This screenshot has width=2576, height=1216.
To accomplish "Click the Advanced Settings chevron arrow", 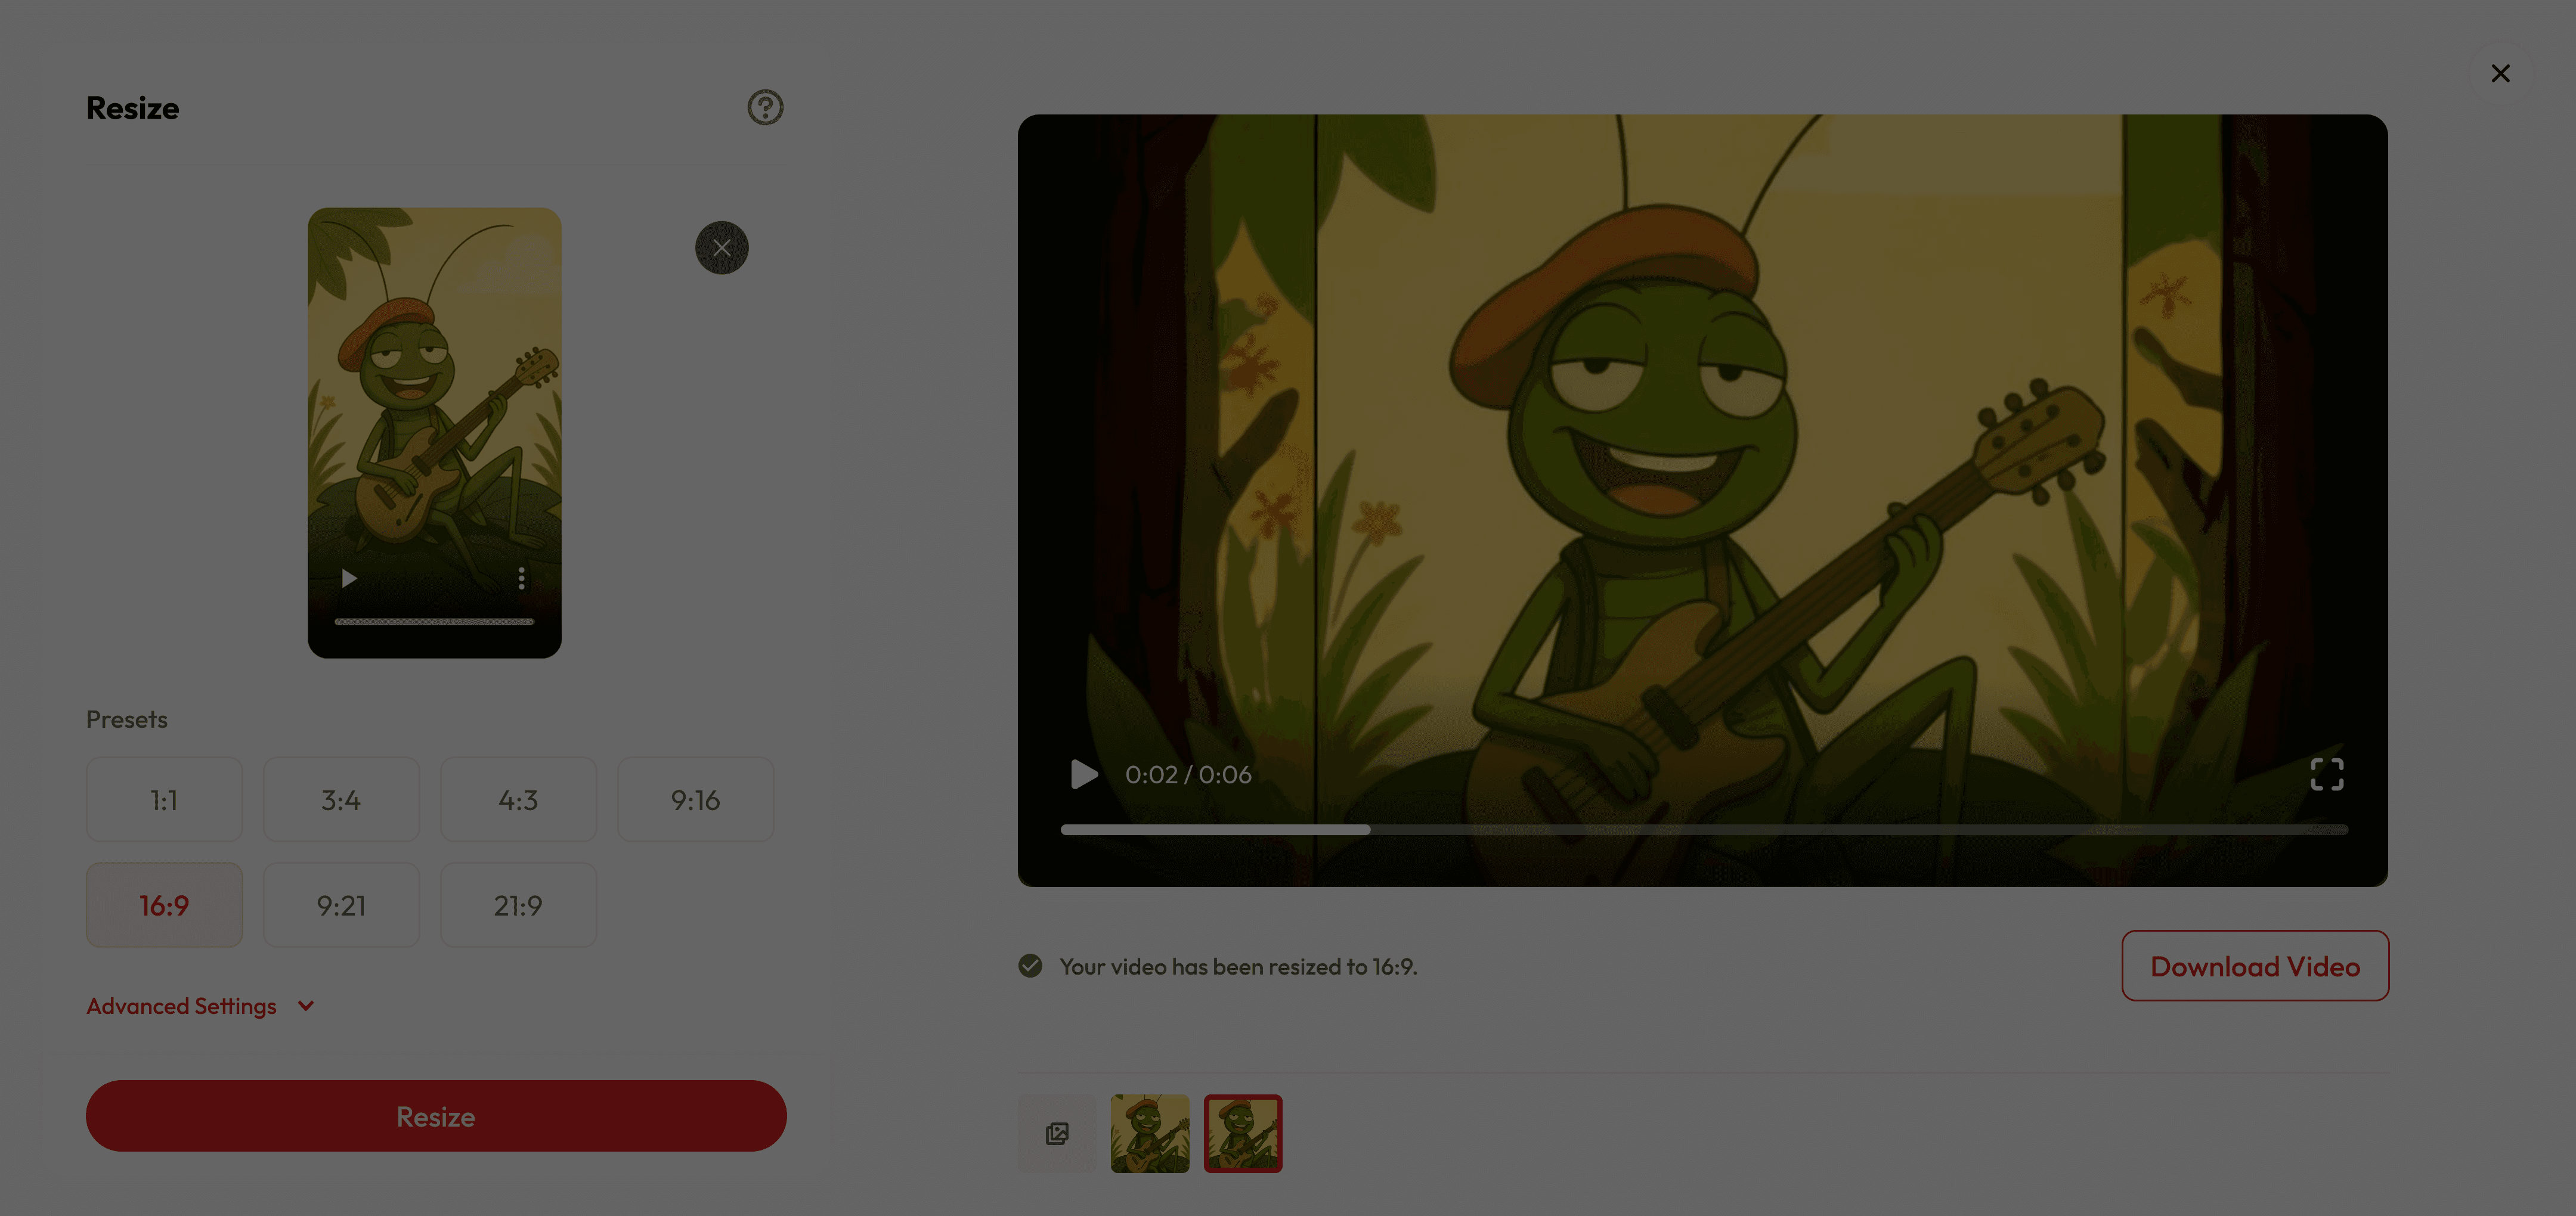I will point(306,1006).
